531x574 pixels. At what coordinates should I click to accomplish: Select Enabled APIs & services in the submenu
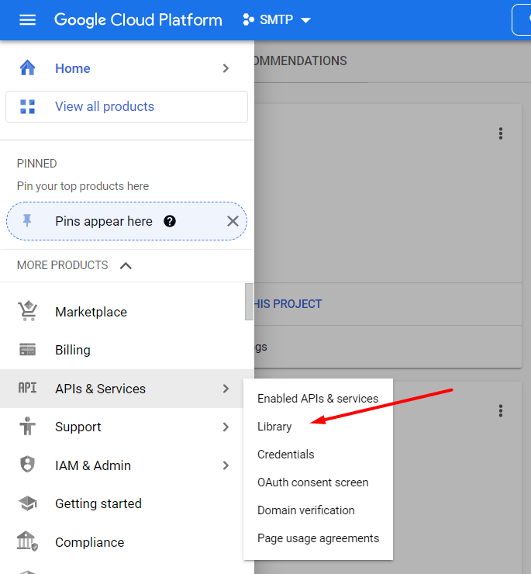click(x=318, y=398)
